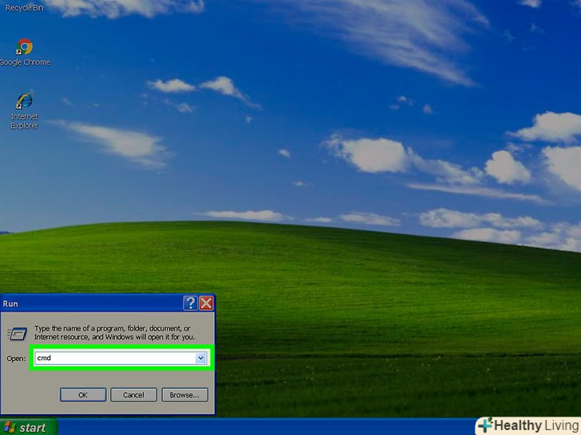Cancel the Run dialog
Image resolution: width=581 pixels, height=435 pixels.
[133, 394]
